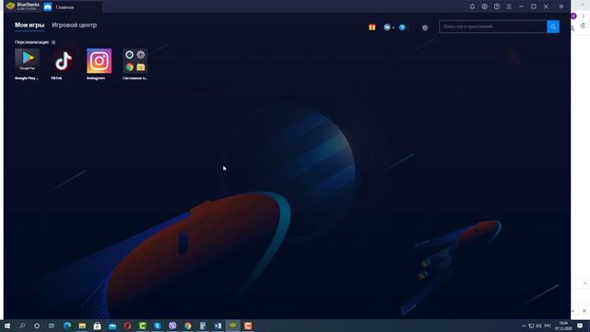Switch the РУС input language indicator

(x=548, y=326)
